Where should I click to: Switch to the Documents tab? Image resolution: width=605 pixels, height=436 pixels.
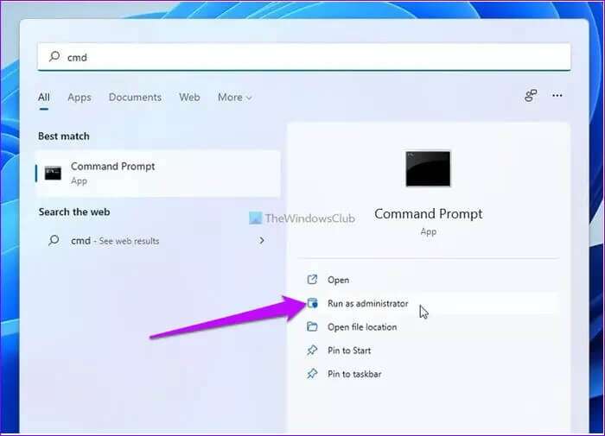click(x=135, y=98)
